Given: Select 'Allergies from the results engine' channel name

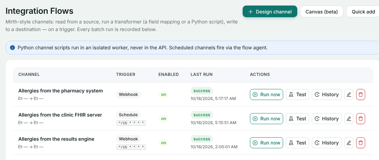Looking at the screenshot, I should coord(56,139).
